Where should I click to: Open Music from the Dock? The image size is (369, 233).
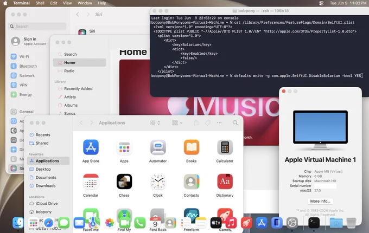click(x=231, y=223)
